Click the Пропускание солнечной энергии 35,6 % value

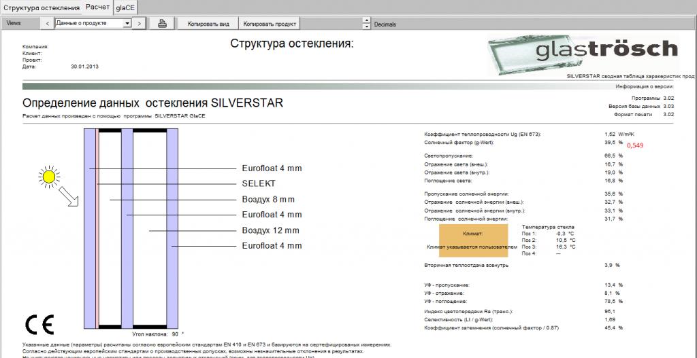click(613, 194)
